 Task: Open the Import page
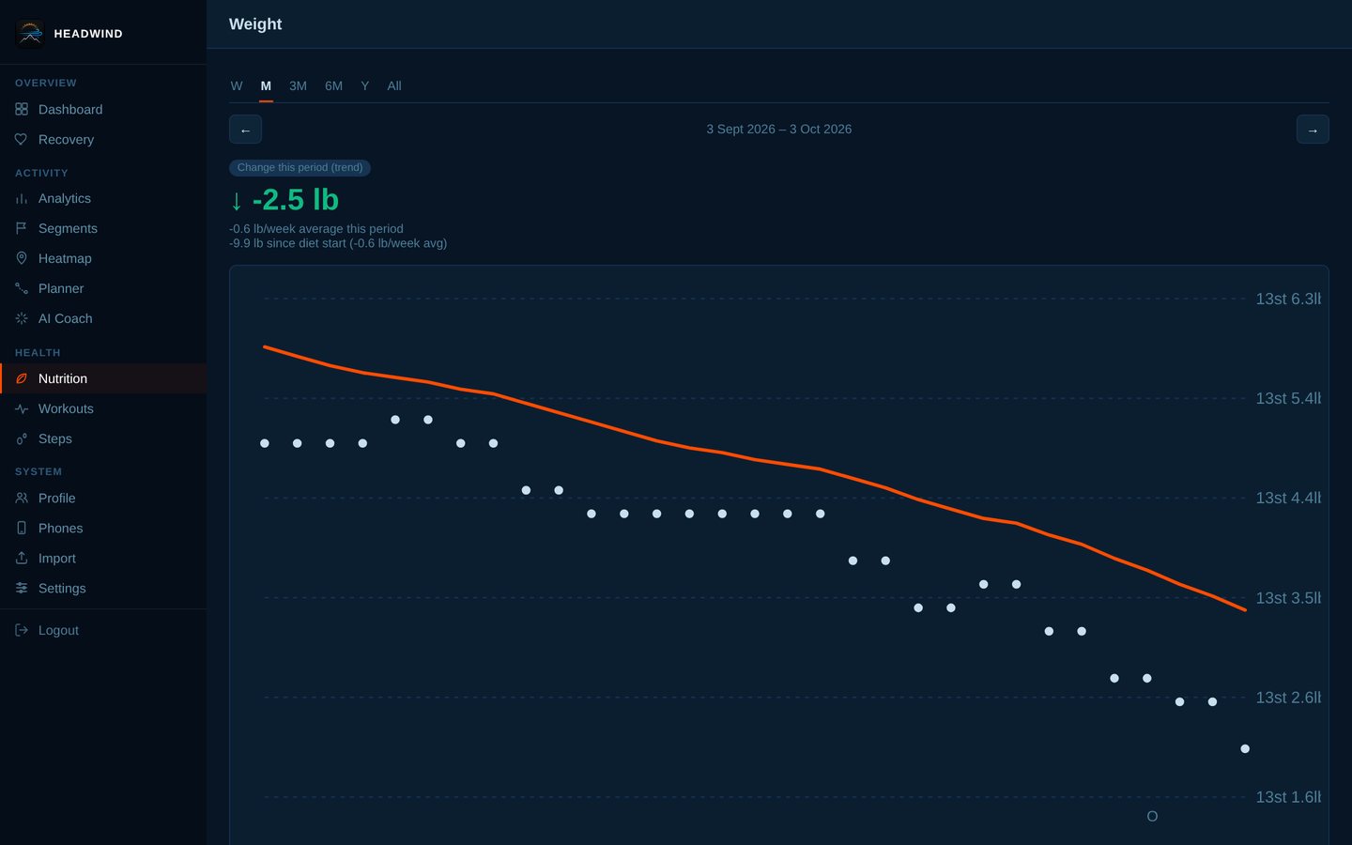point(103,559)
